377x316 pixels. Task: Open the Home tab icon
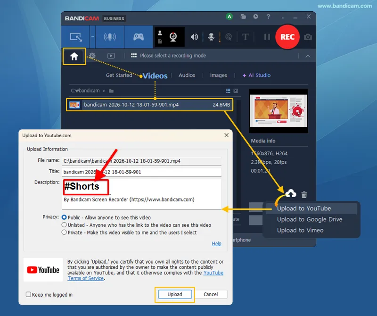[x=74, y=56]
